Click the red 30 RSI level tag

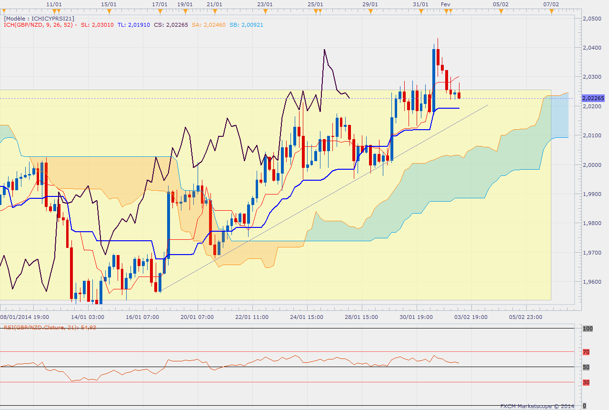coord(586,382)
